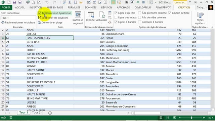Switch to INSERTION tab
The height and width of the screenshot is (121, 215).
[36, 7]
